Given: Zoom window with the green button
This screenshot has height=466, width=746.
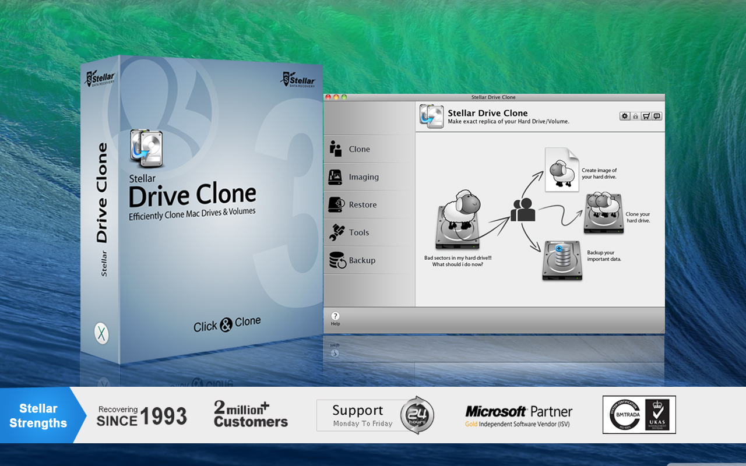Looking at the screenshot, I should 344,97.
